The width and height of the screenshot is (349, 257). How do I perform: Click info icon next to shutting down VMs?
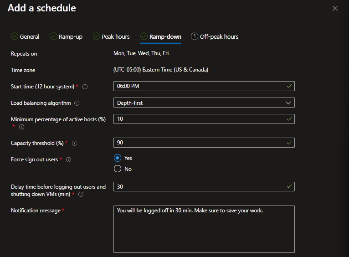[x=81, y=194]
